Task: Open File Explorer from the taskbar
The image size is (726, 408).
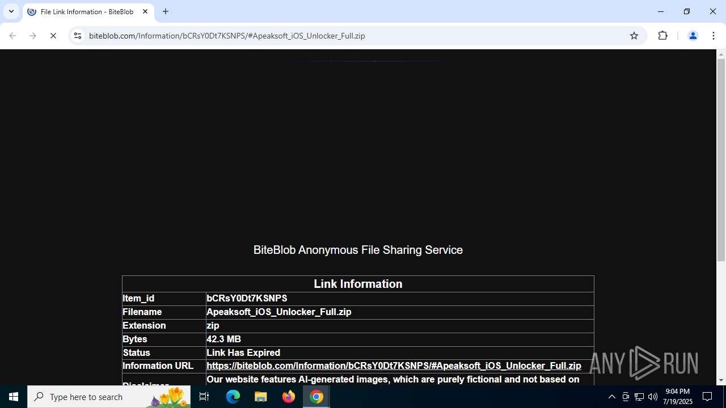Action: (x=261, y=397)
